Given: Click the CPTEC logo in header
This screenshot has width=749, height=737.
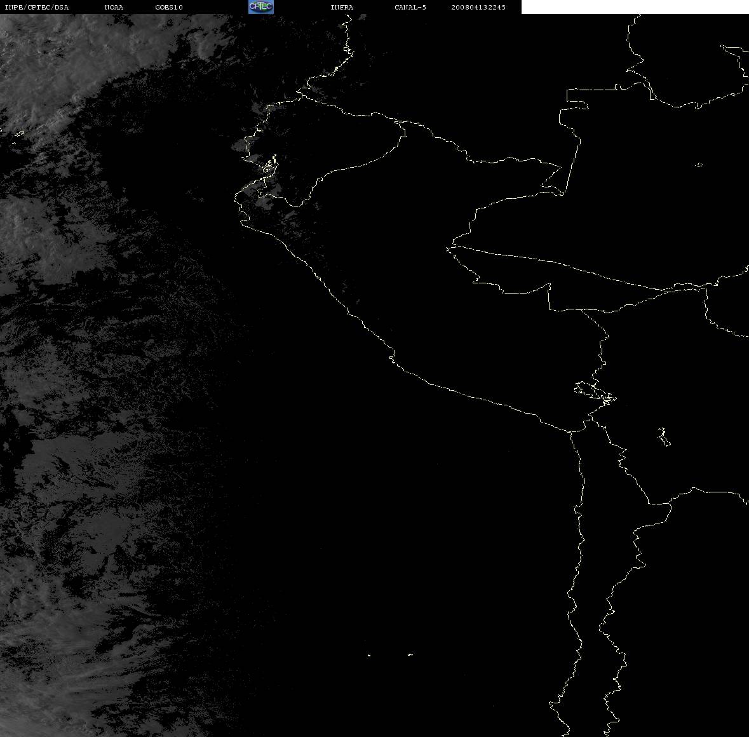Looking at the screenshot, I should coord(261,7).
